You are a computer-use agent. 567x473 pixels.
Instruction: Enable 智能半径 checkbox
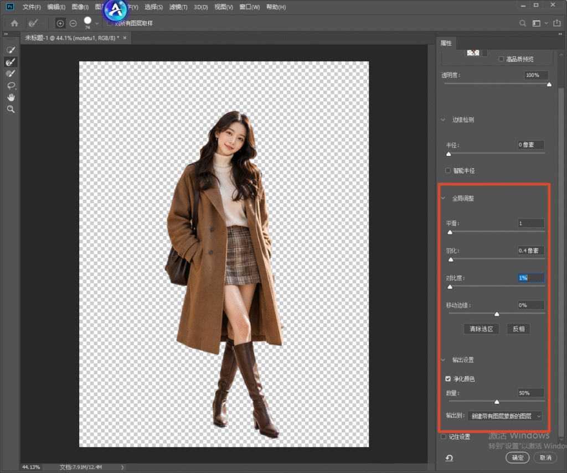pos(448,170)
